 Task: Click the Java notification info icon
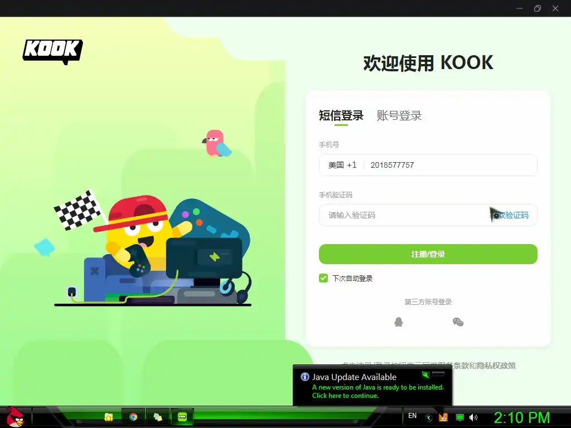(305, 377)
